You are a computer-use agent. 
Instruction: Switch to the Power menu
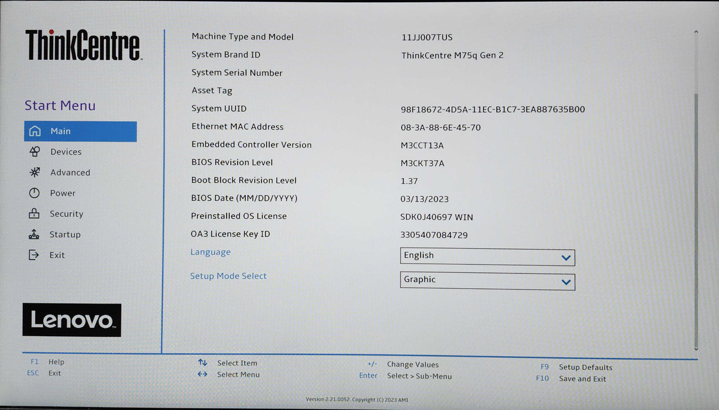tap(63, 193)
